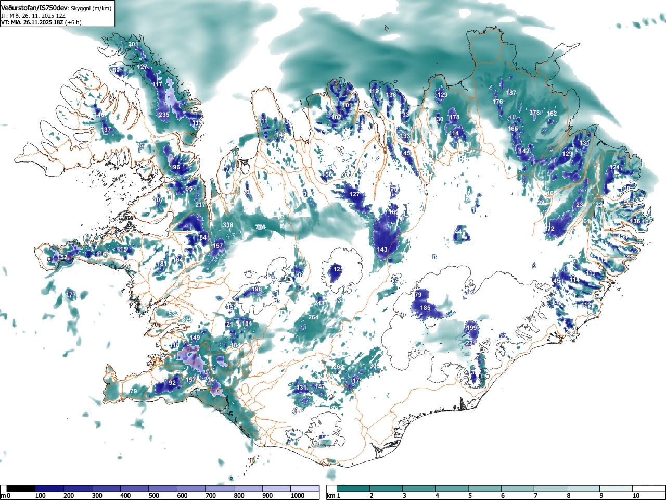This screenshot has width=666, height=500.
Task: Click the map value 198
Action: tap(257, 289)
